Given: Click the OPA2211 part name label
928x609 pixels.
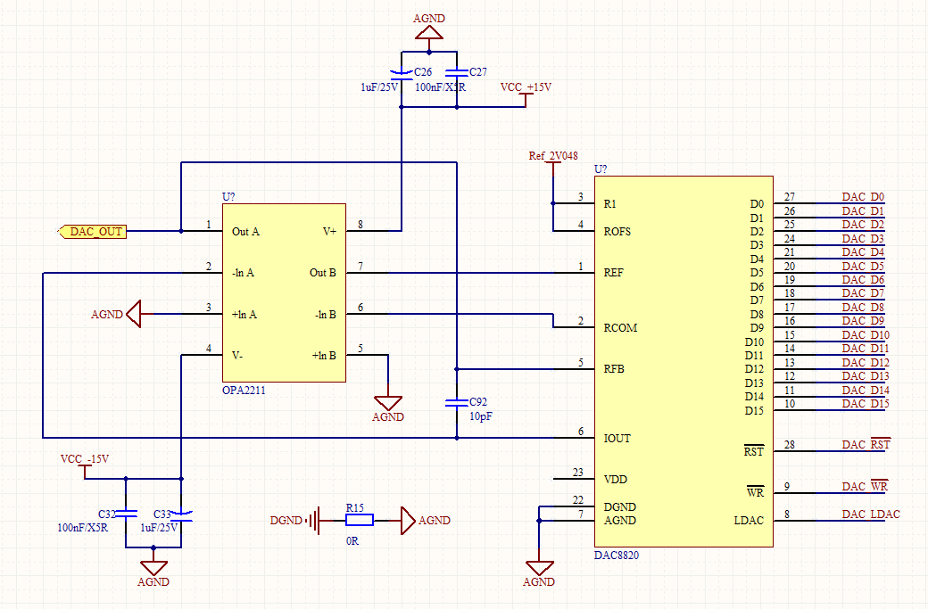Looking at the screenshot, I should (244, 391).
